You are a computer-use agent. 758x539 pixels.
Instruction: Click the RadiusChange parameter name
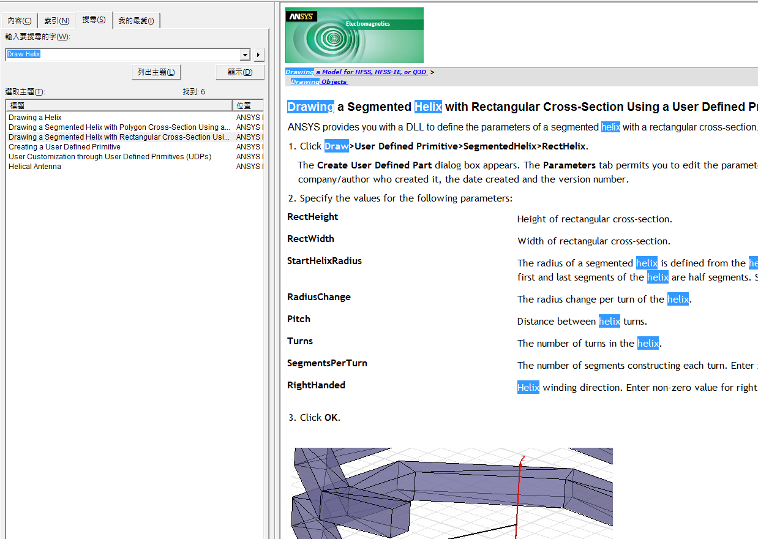tap(319, 297)
